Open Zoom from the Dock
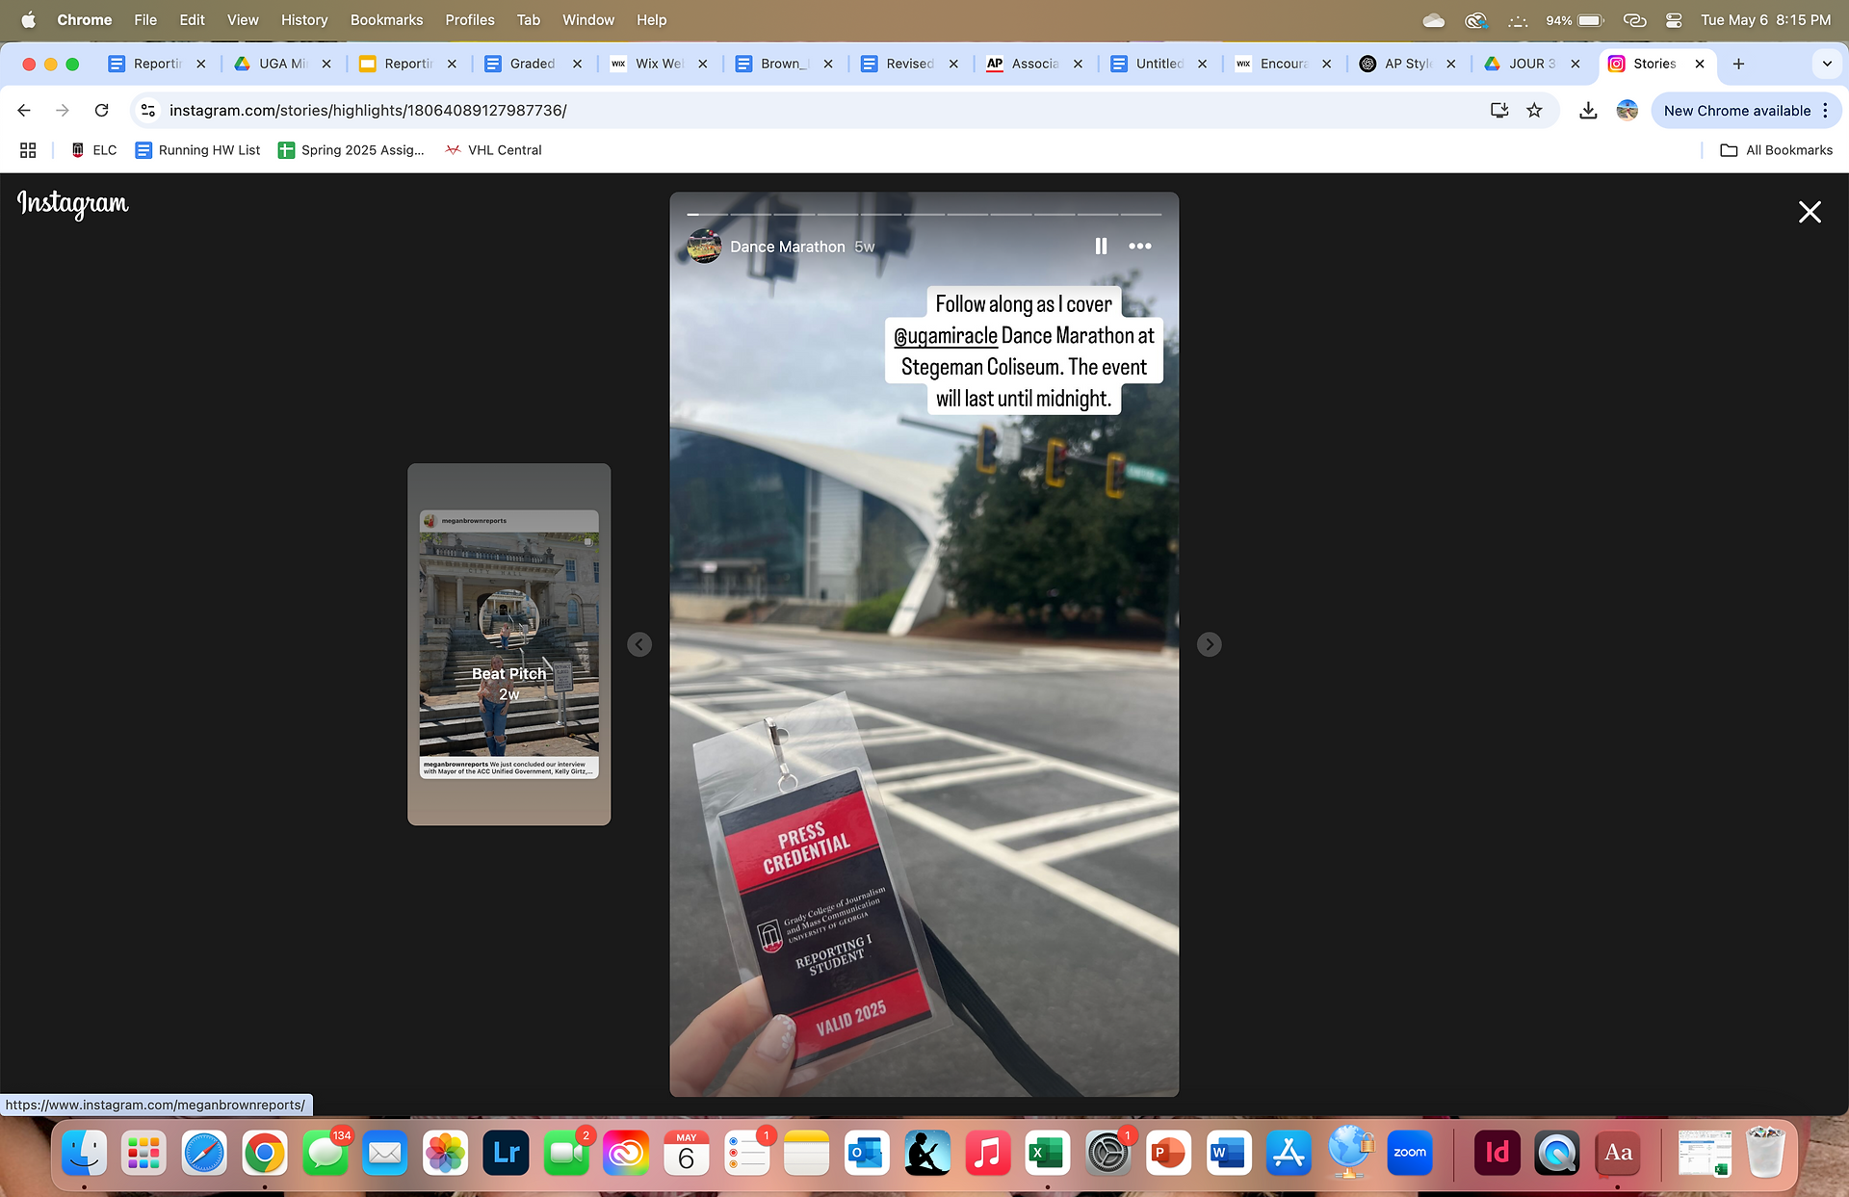 (1410, 1153)
